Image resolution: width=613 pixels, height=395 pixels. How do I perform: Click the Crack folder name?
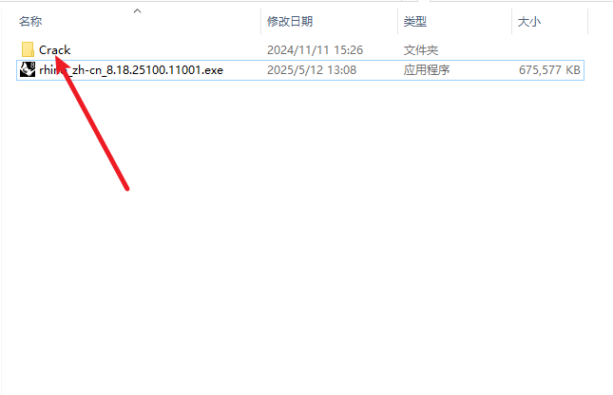[x=55, y=50]
